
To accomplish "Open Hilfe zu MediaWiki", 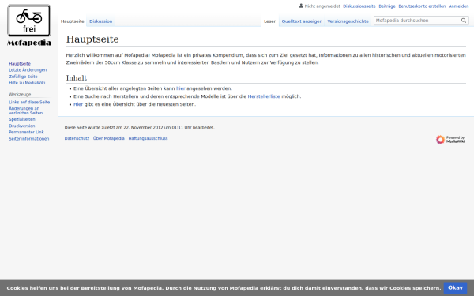I will pos(27,83).
